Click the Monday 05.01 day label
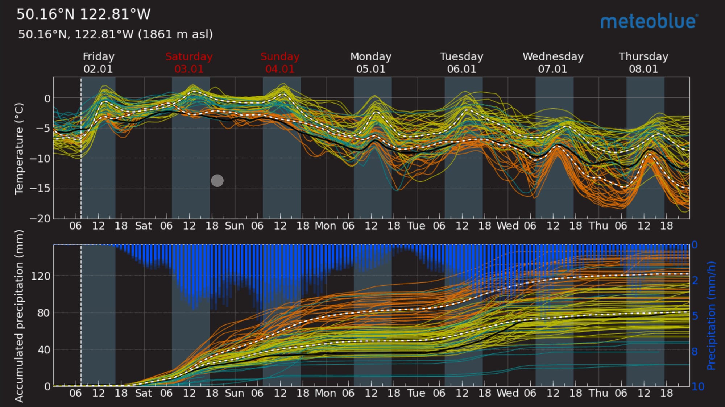 (x=370, y=63)
